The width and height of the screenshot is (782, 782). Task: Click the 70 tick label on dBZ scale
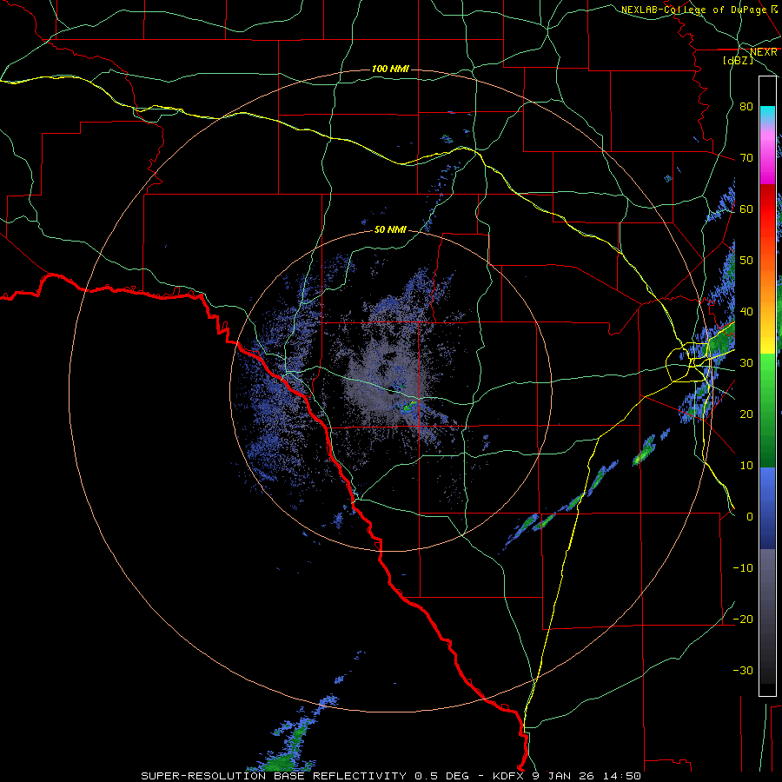[x=746, y=157]
